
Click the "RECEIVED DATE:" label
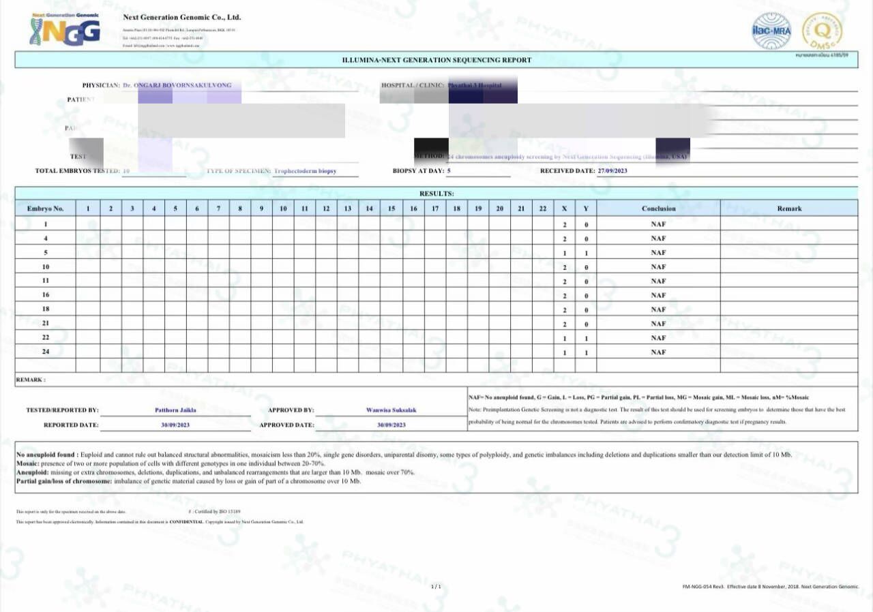567,171
